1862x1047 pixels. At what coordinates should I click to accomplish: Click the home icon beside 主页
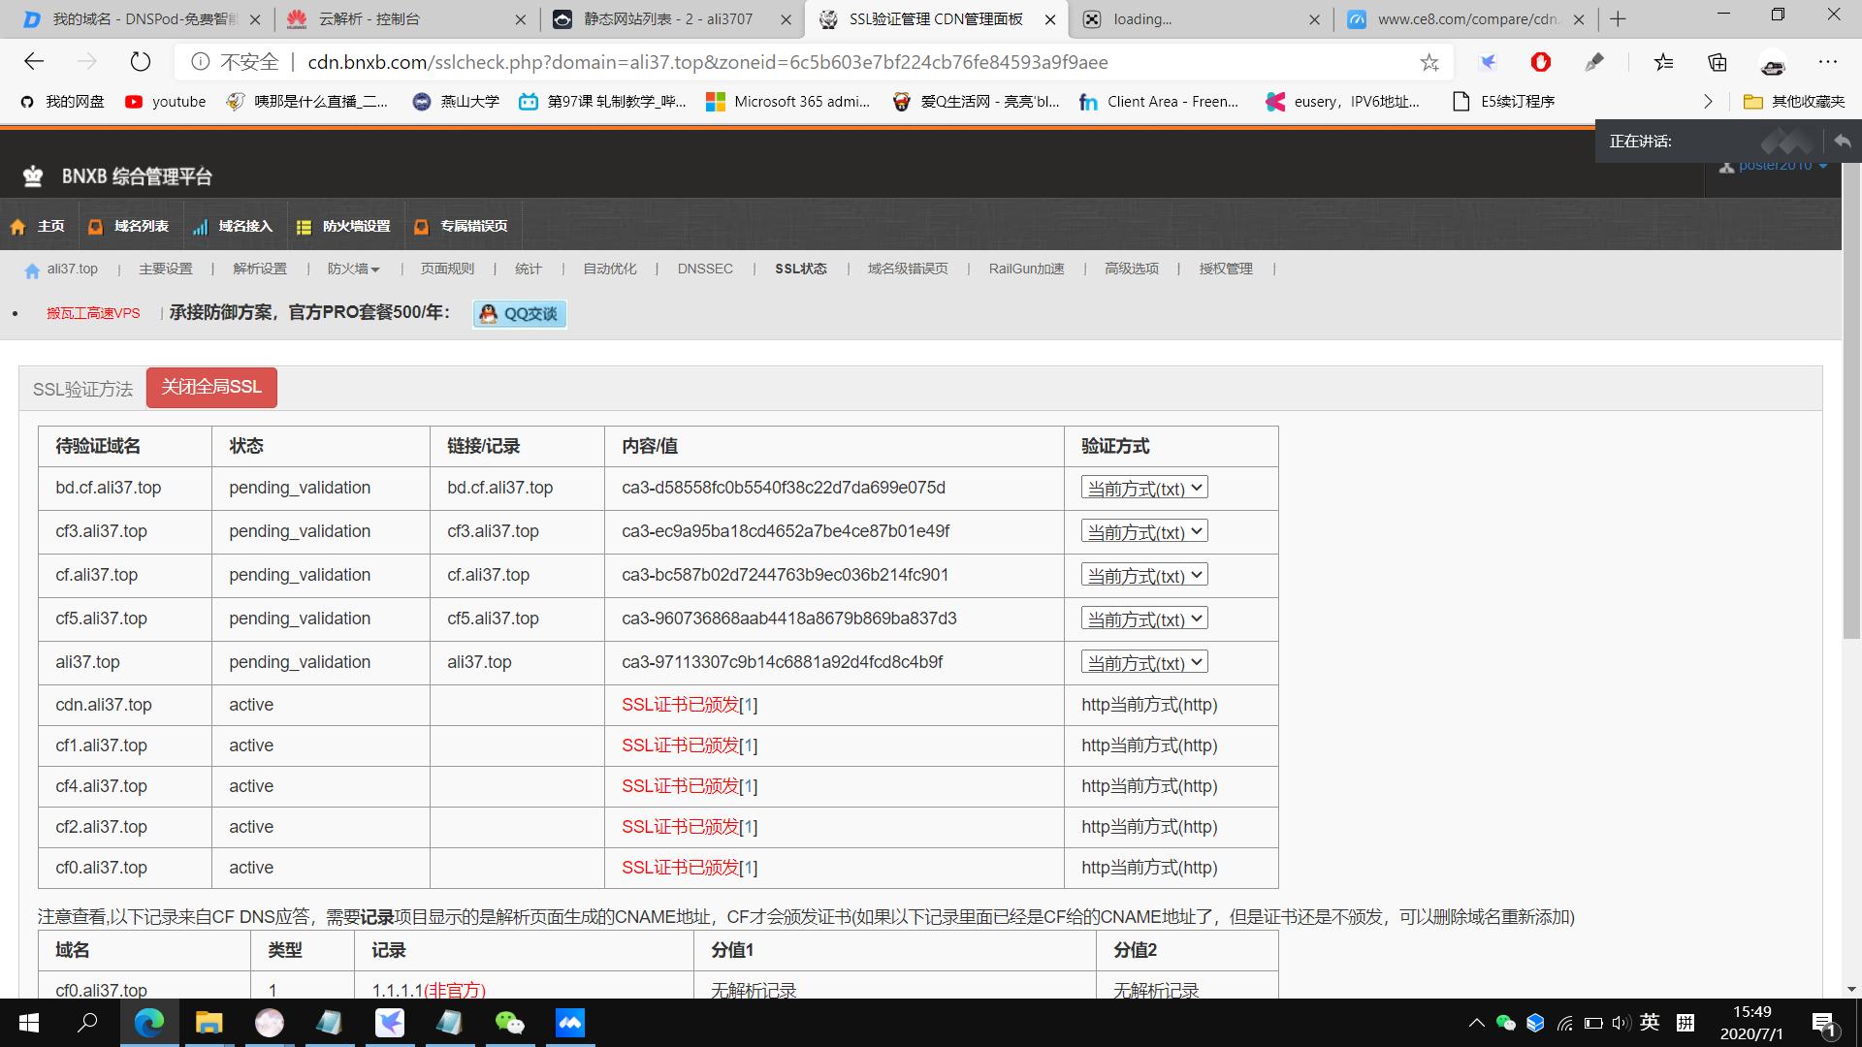[x=17, y=227]
